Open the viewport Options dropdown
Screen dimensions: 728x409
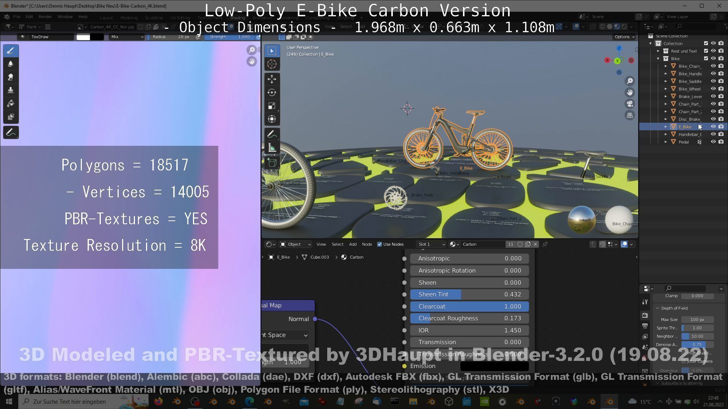coord(624,37)
